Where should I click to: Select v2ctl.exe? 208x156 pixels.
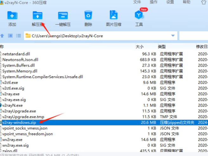[10, 82]
